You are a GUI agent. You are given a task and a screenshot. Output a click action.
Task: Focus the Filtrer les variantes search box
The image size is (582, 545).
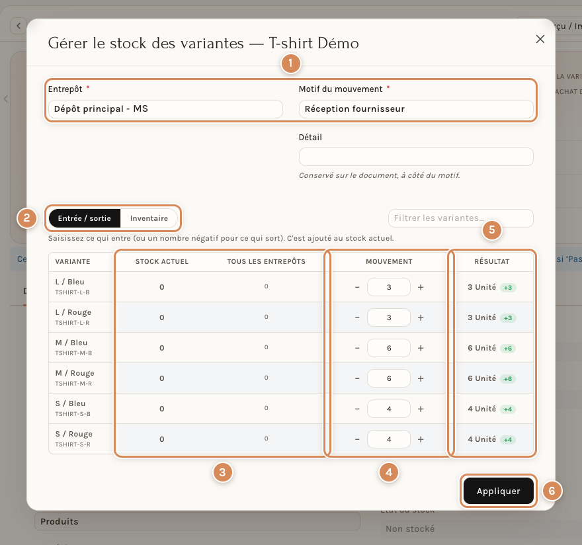[x=460, y=218]
